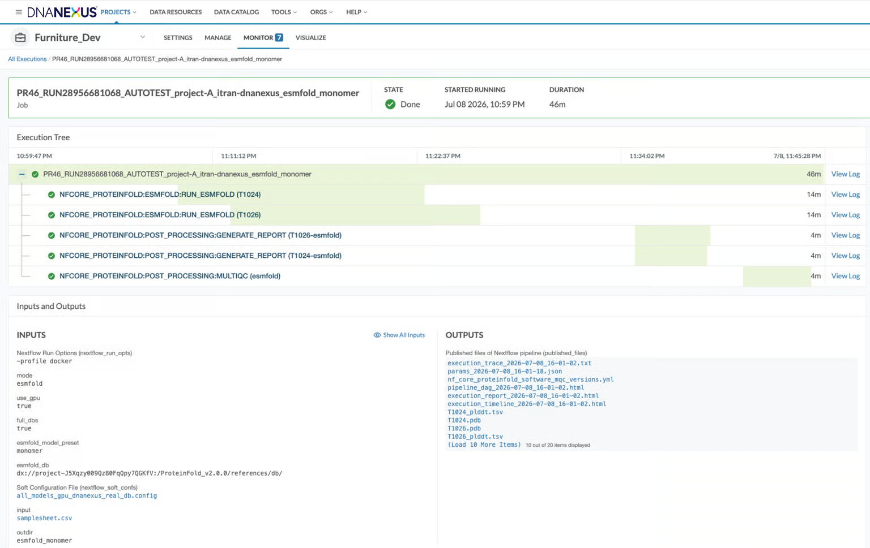Open the Tools dropdown menu

tap(284, 12)
